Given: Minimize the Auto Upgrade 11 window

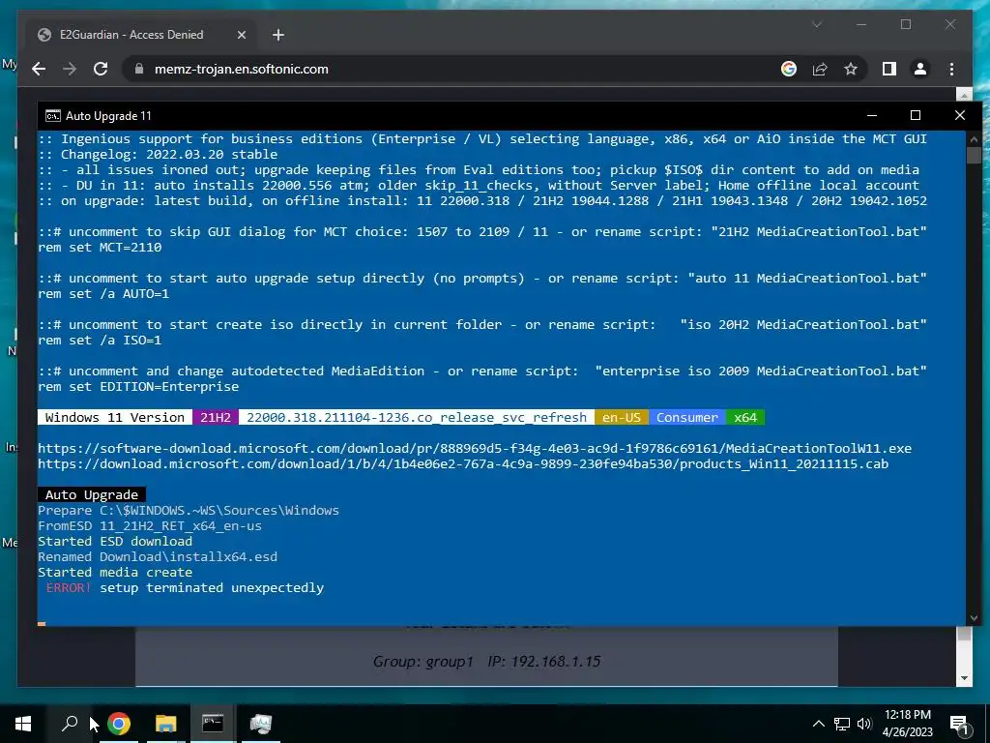Looking at the screenshot, I should coord(872,116).
